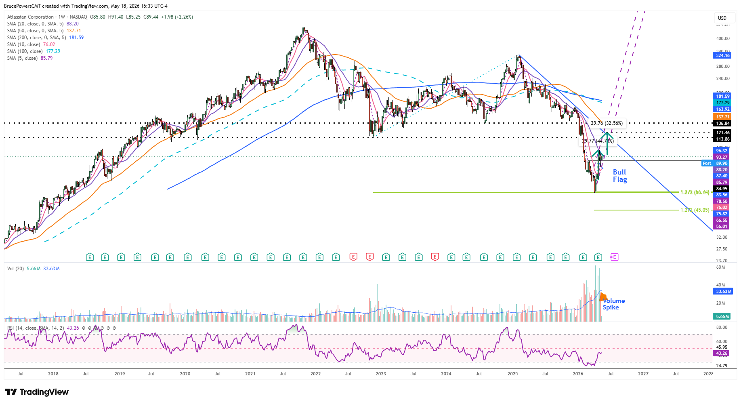Viewport: 741px width, 404px height.
Task: Click the 45.95 RSI axis label
Action: pyautogui.click(x=722, y=347)
